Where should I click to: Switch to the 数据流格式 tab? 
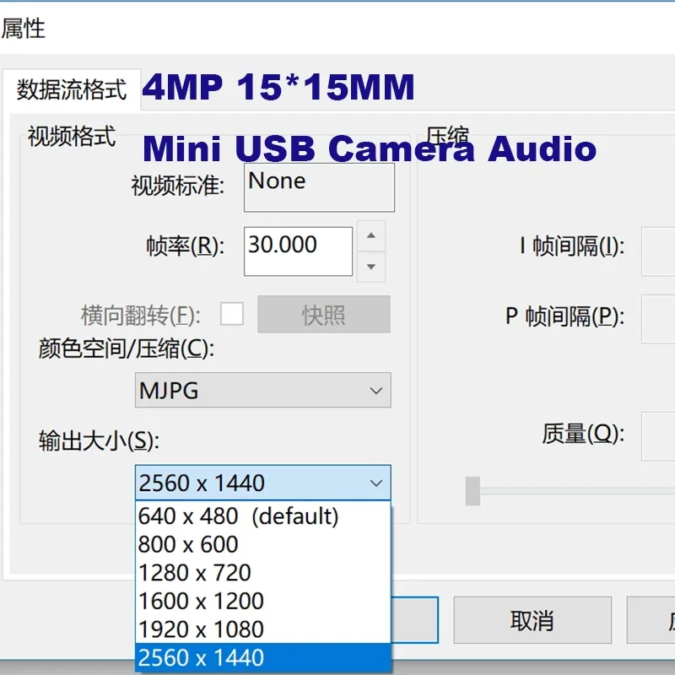coord(72,88)
